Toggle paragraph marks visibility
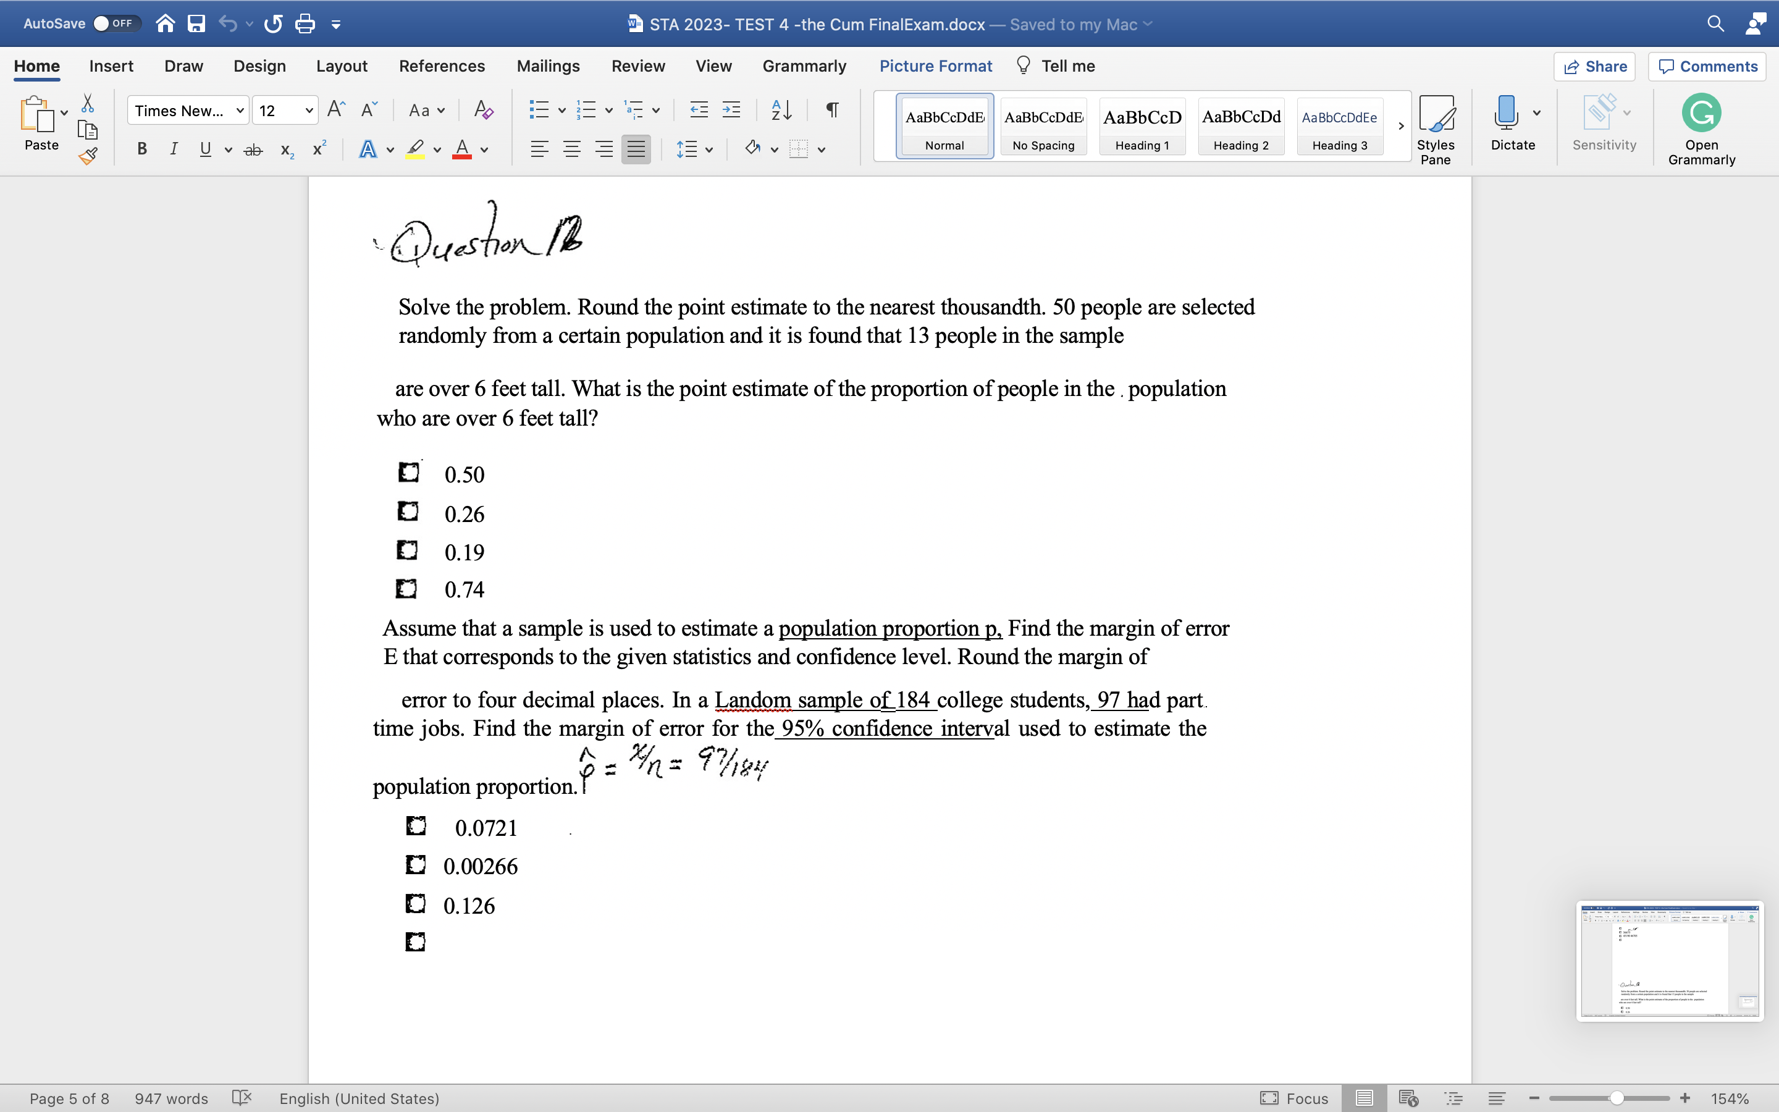1779x1112 pixels. click(x=831, y=109)
